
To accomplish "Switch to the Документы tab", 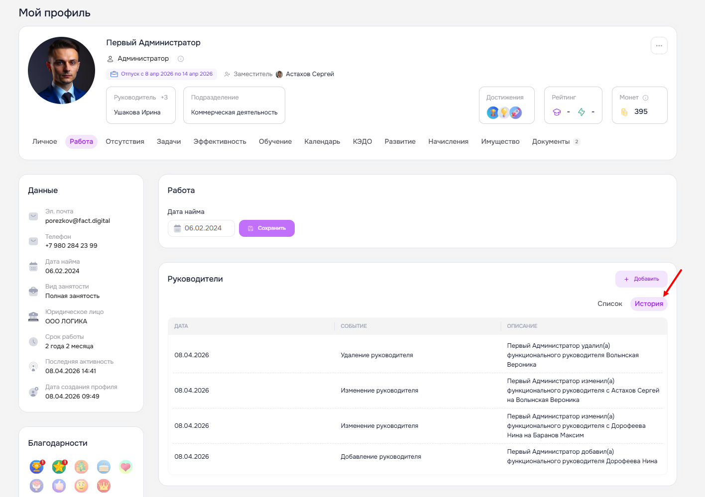I will pos(551,142).
